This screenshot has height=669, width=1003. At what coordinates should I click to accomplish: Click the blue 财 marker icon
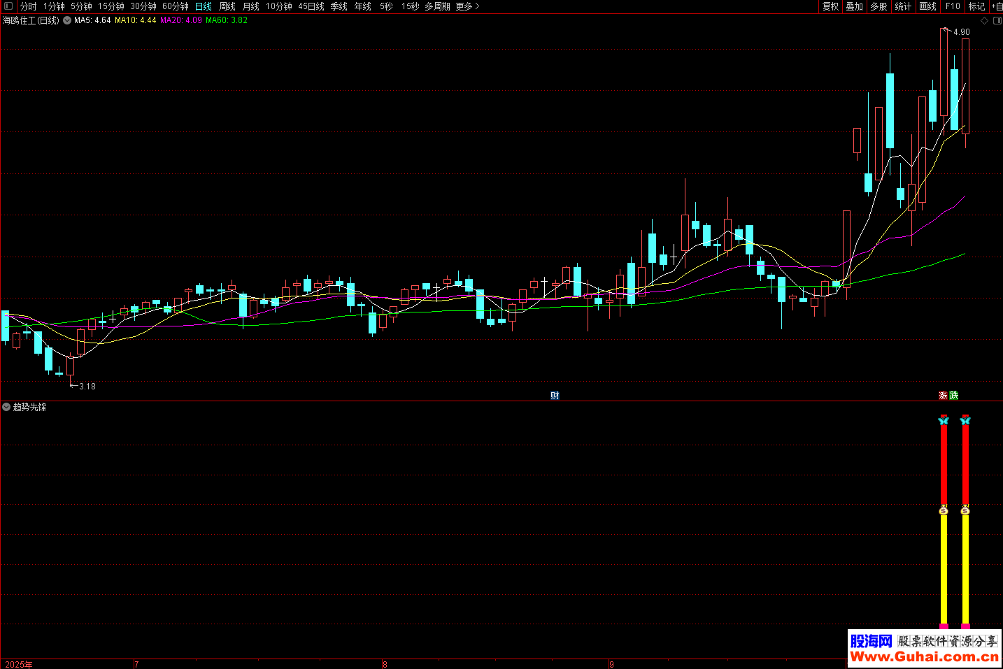[x=555, y=396]
